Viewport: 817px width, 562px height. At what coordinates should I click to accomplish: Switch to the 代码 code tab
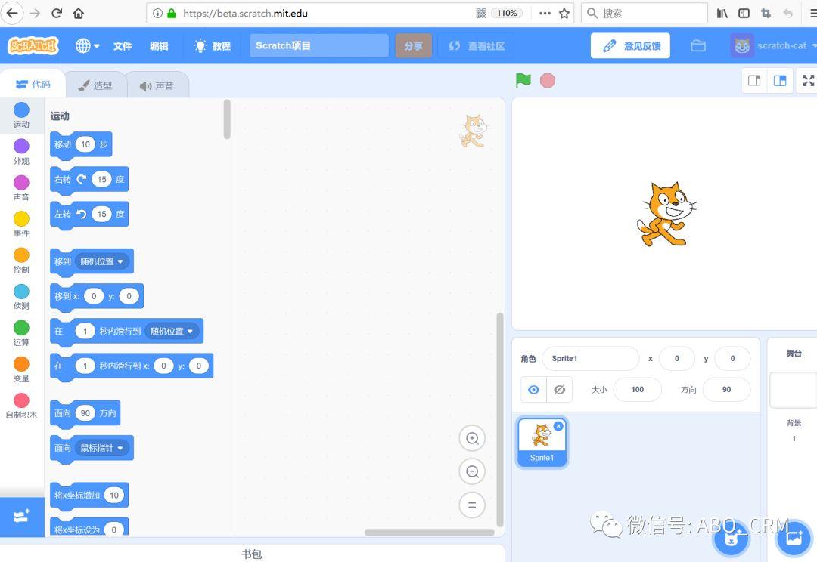pos(33,85)
